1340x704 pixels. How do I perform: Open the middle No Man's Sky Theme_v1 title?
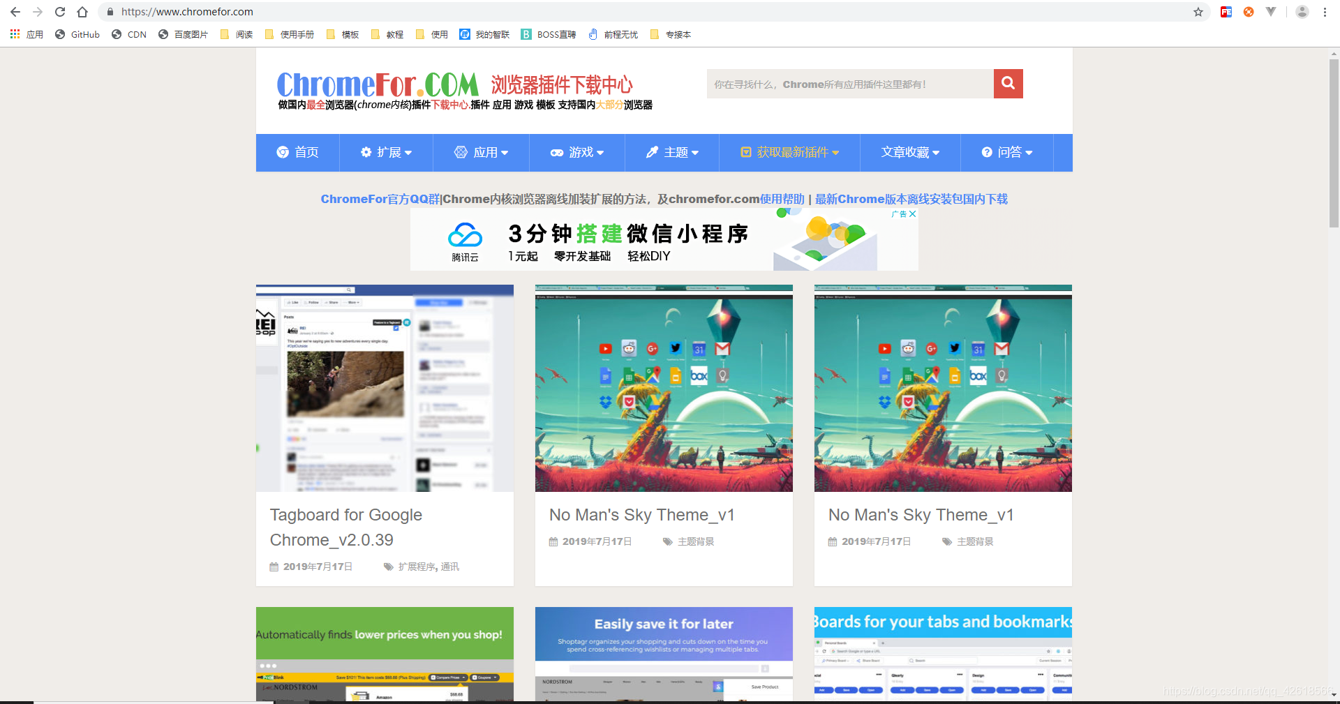(641, 515)
